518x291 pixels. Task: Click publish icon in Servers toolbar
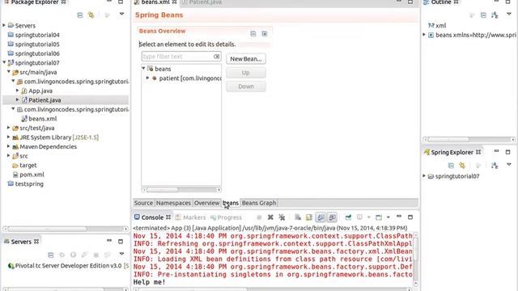(108, 255)
